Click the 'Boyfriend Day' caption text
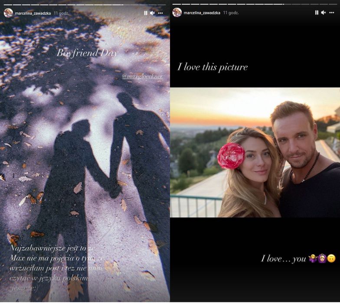Screen dimensions: 340x303 pos(87,53)
